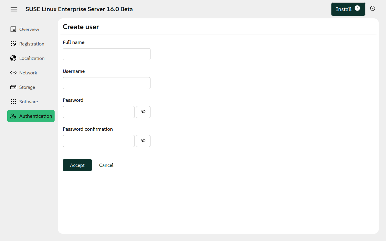Image resolution: width=386 pixels, height=241 pixels.
Task: Cancel user creation
Action: coord(106,165)
